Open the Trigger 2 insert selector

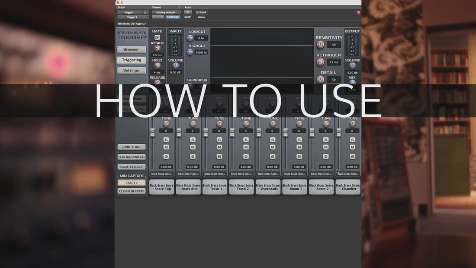[133, 17]
